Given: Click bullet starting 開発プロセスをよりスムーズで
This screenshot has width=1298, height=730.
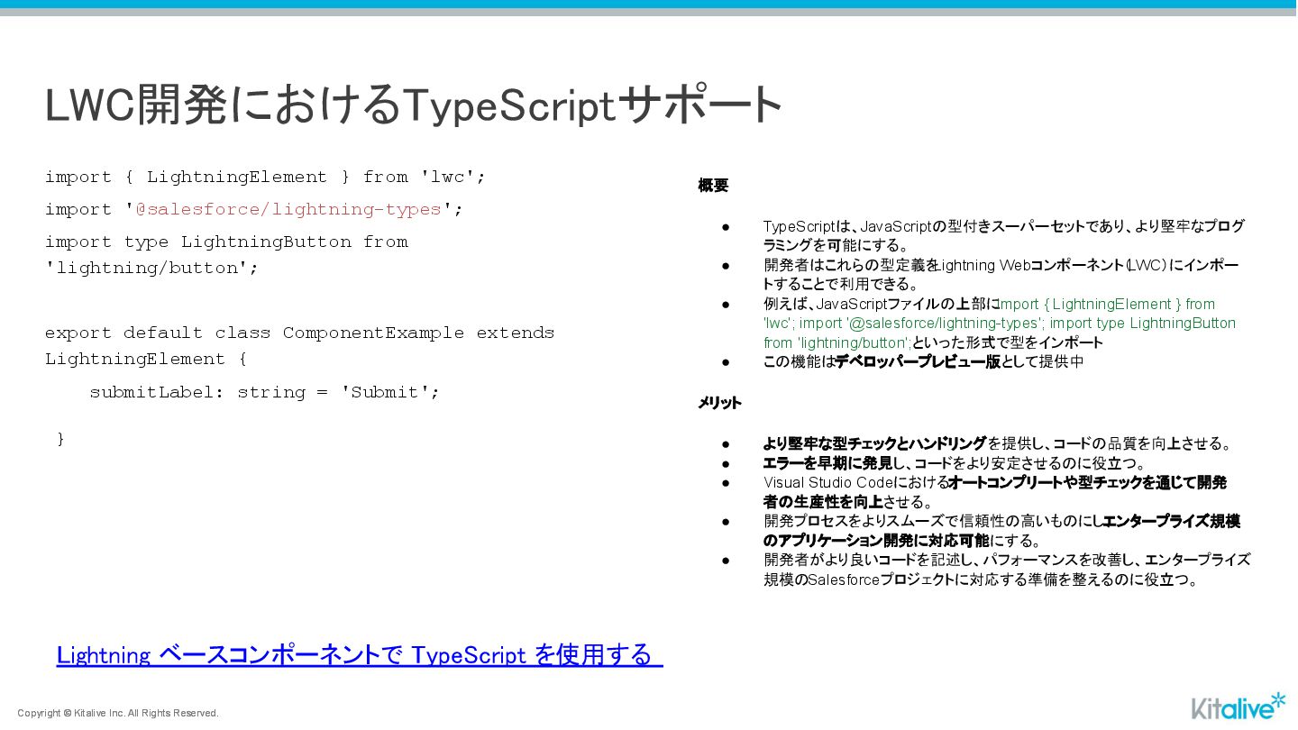Looking at the screenshot, I should point(1001,531).
